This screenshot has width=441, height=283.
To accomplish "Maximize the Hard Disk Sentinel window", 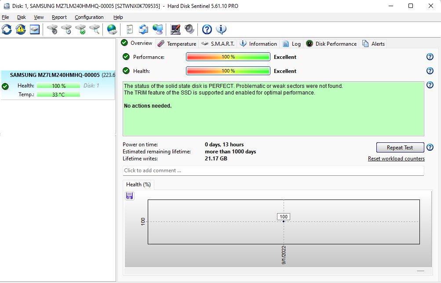I will click(411, 6).
